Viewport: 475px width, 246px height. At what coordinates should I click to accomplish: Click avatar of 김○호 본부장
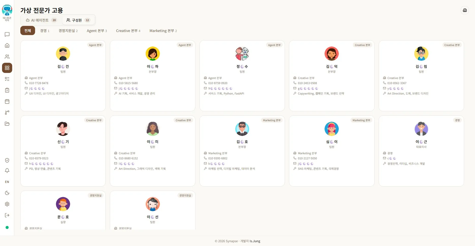pyautogui.click(x=242, y=129)
